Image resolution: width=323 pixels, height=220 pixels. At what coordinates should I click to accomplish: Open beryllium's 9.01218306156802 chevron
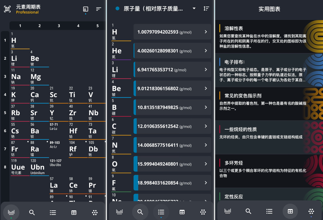pyautogui.click(x=206, y=88)
